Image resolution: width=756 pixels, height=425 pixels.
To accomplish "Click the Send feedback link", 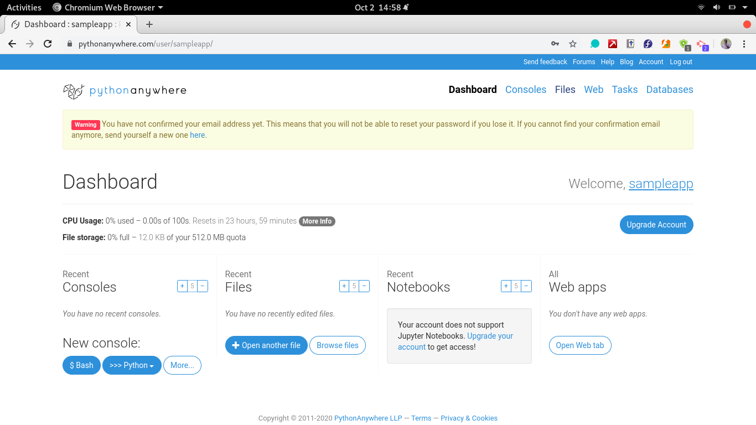I will click(545, 62).
